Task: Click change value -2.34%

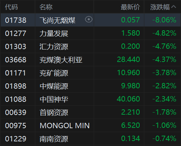Action: coord(164,99)
